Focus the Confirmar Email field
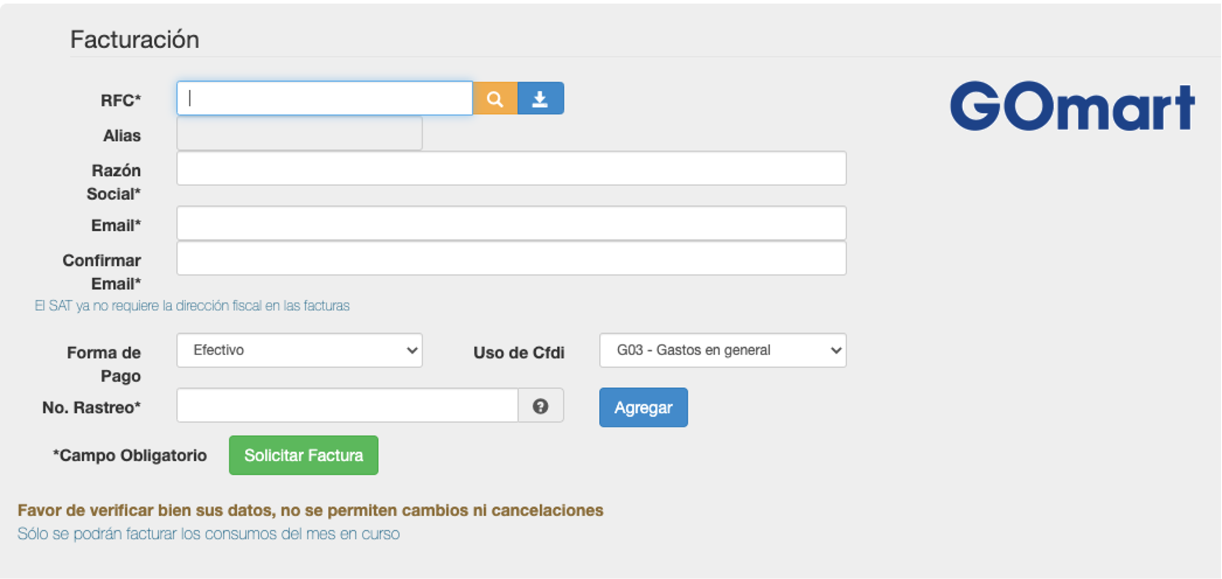This screenshot has width=1222, height=579. pyautogui.click(x=511, y=259)
